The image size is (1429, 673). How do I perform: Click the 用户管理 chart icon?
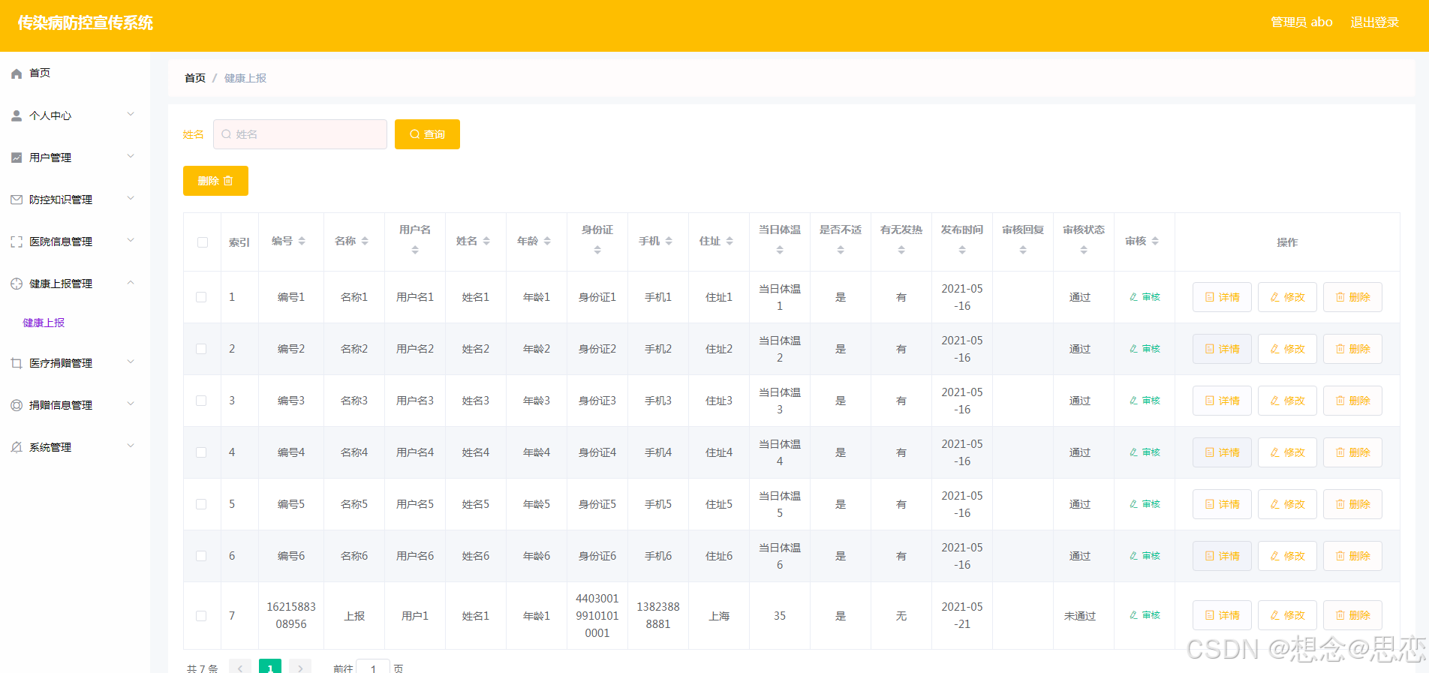point(17,158)
